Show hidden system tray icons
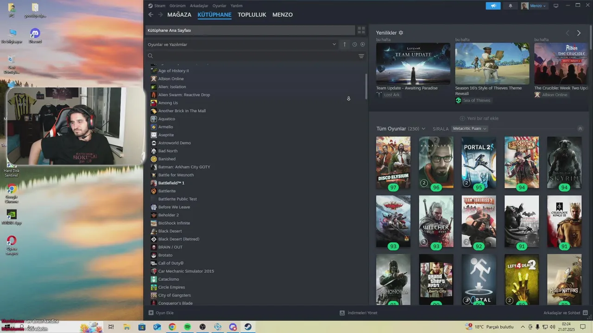This screenshot has height=333, width=593. tap(523, 327)
